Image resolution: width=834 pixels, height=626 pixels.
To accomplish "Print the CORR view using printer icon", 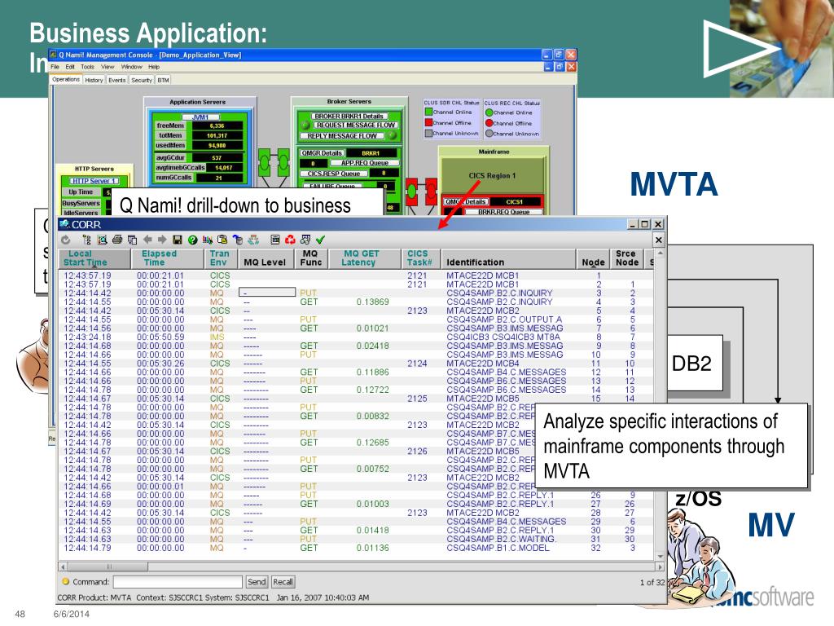I will 117,240.
